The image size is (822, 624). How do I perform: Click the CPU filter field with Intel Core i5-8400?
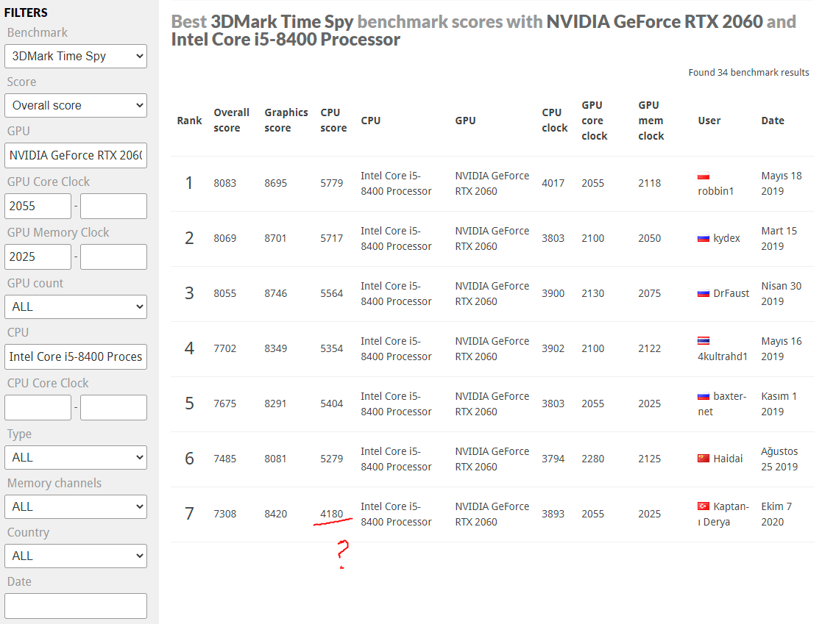[x=76, y=357]
